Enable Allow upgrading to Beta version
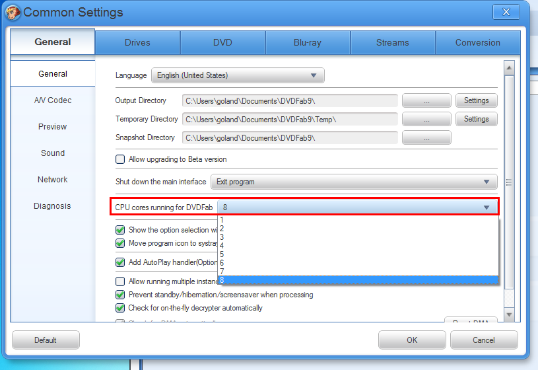Image resolution: width=538 pixels, height=370 pixels. click(x=120, y=159)
